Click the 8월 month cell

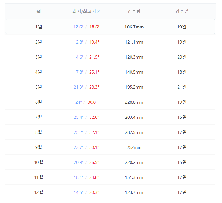pos(38,132)
